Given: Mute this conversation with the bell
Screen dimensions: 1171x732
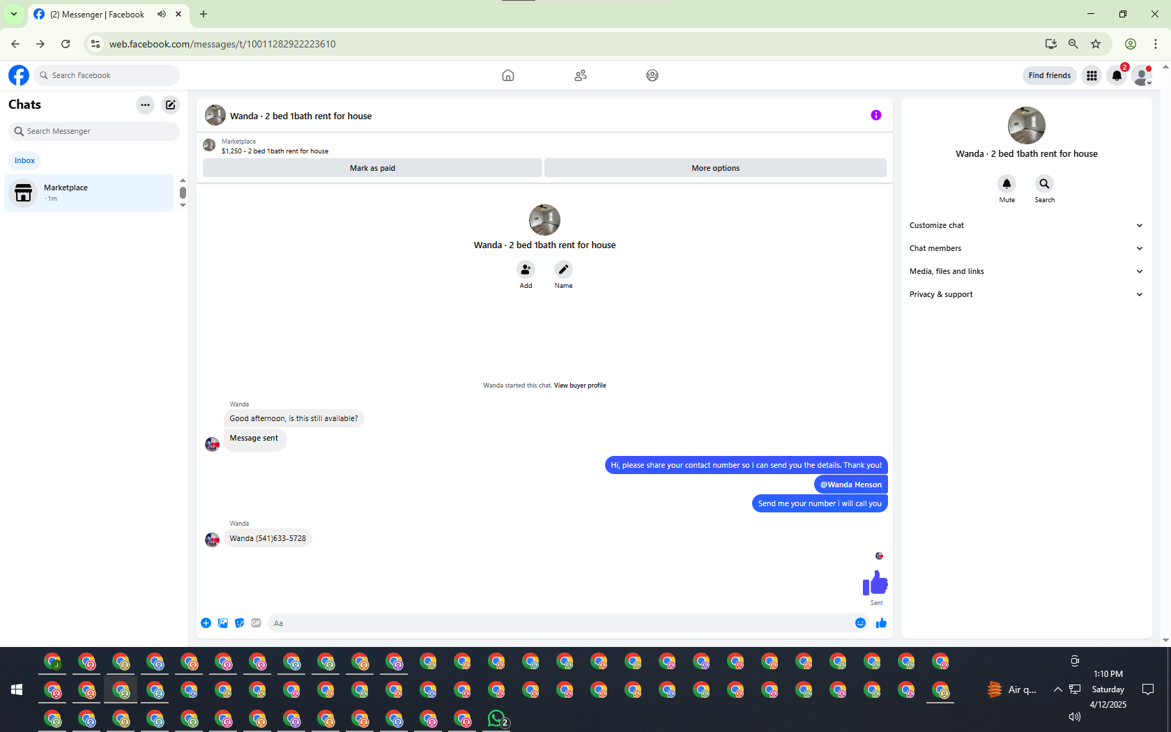Looking at the screenshot, I should [x=1007, y=183].
